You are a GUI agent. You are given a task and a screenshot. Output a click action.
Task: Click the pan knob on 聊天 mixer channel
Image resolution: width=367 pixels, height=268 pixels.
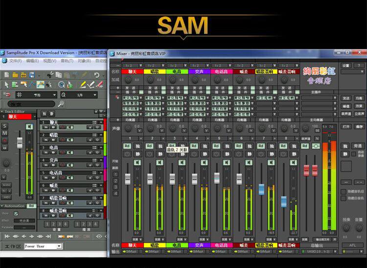pyautogui.click(x=128, y=128)
